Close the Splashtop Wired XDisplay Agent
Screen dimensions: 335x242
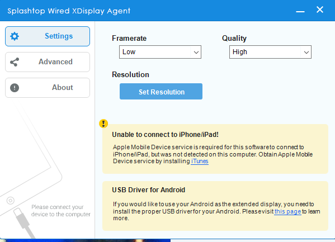[x=320, y=10]
